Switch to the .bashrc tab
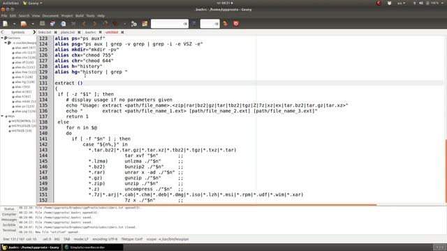 point(90,33)
